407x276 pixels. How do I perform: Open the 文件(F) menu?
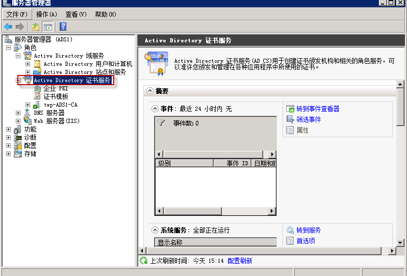(x=17, y=14)
